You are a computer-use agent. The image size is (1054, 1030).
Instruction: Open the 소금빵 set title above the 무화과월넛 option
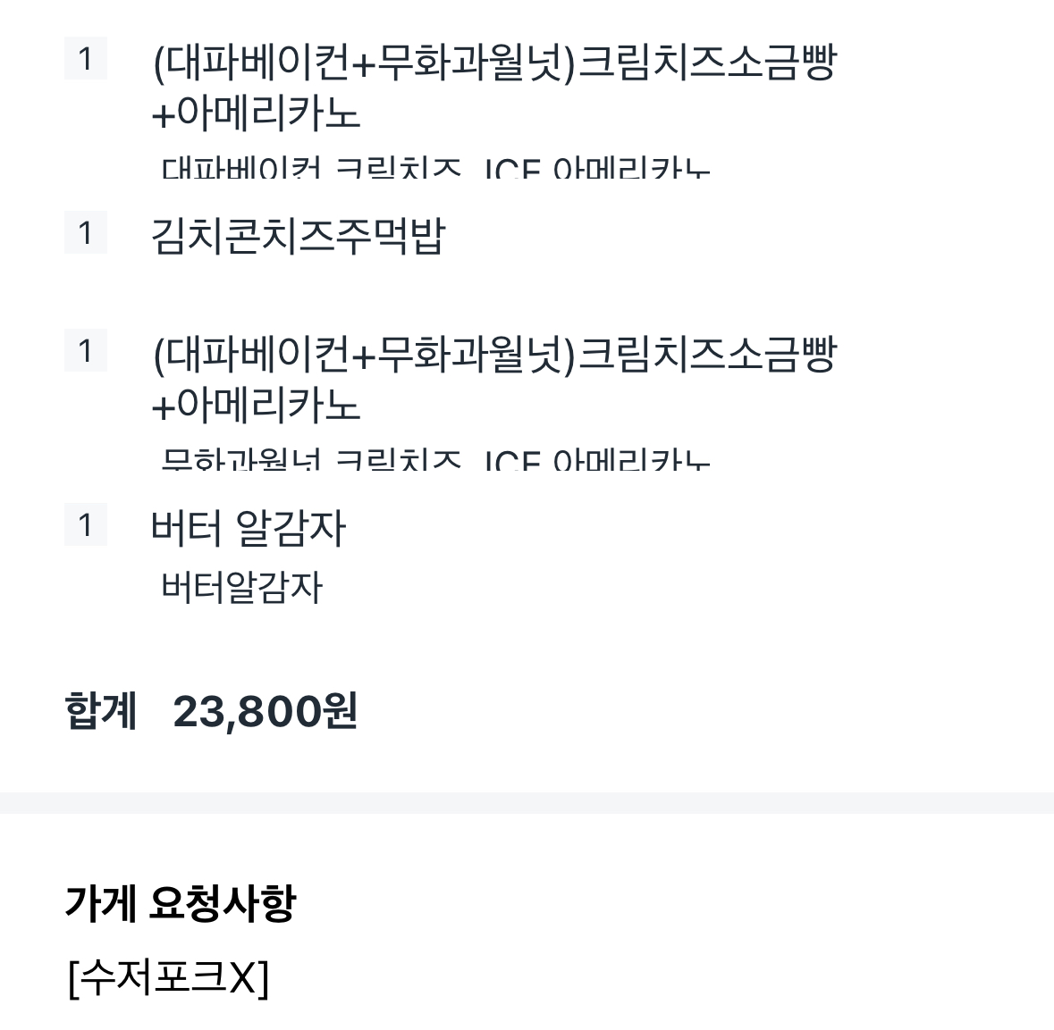pyautogui.click(x=494, y=356)
